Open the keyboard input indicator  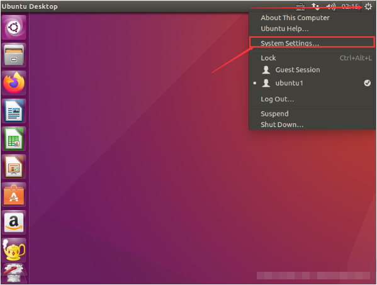click(300, 6)
